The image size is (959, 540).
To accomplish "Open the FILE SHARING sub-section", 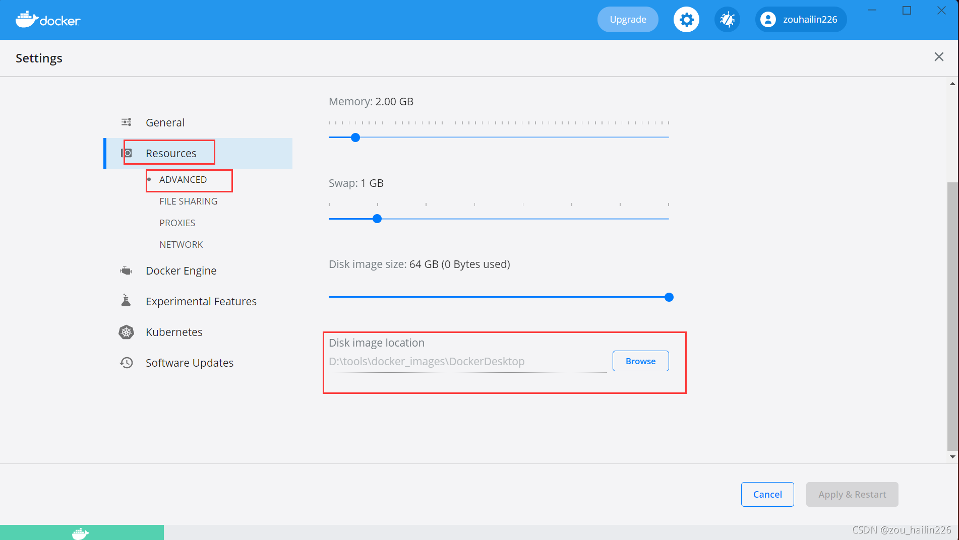I will (x=189, y=201).
